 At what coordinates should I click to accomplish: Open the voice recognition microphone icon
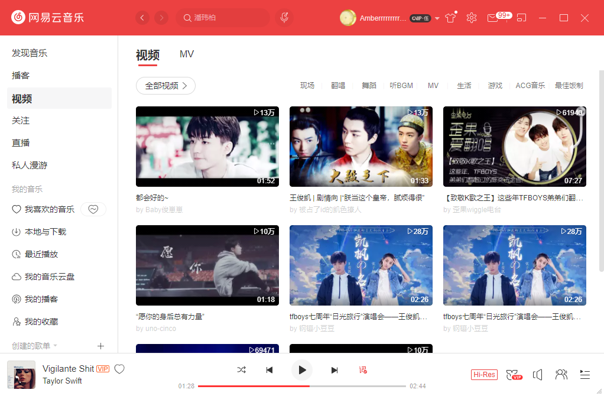point(284,18)
